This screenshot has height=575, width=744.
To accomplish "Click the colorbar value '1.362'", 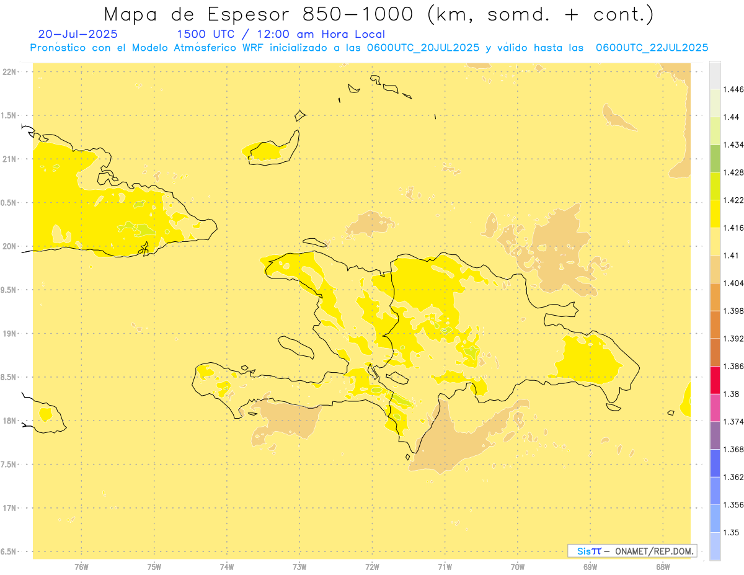I will tap(733, 477).
